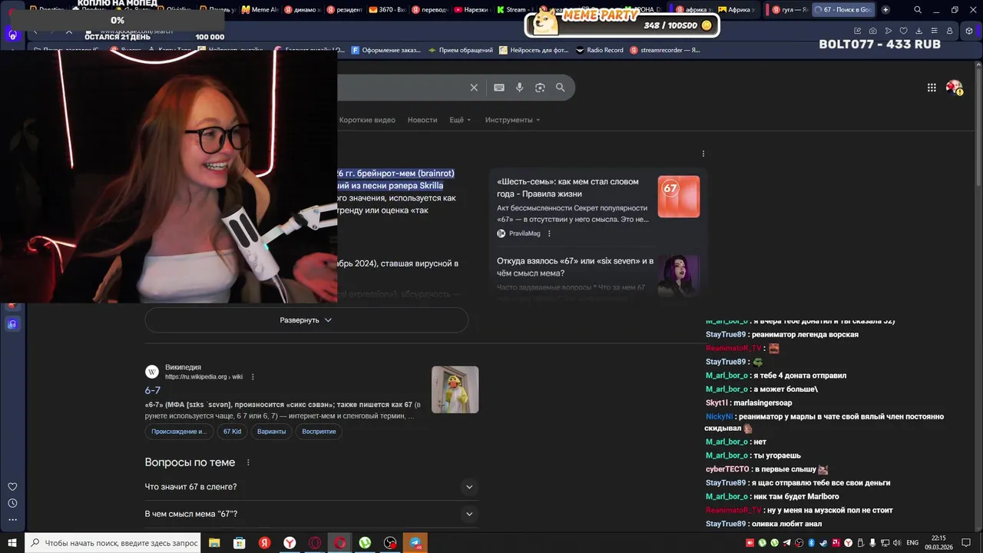Open the ENG language indicator in tray
Image resolution: width=983 pixels, height=553 pixels.
pyautogui.click(x=912, y=542)
